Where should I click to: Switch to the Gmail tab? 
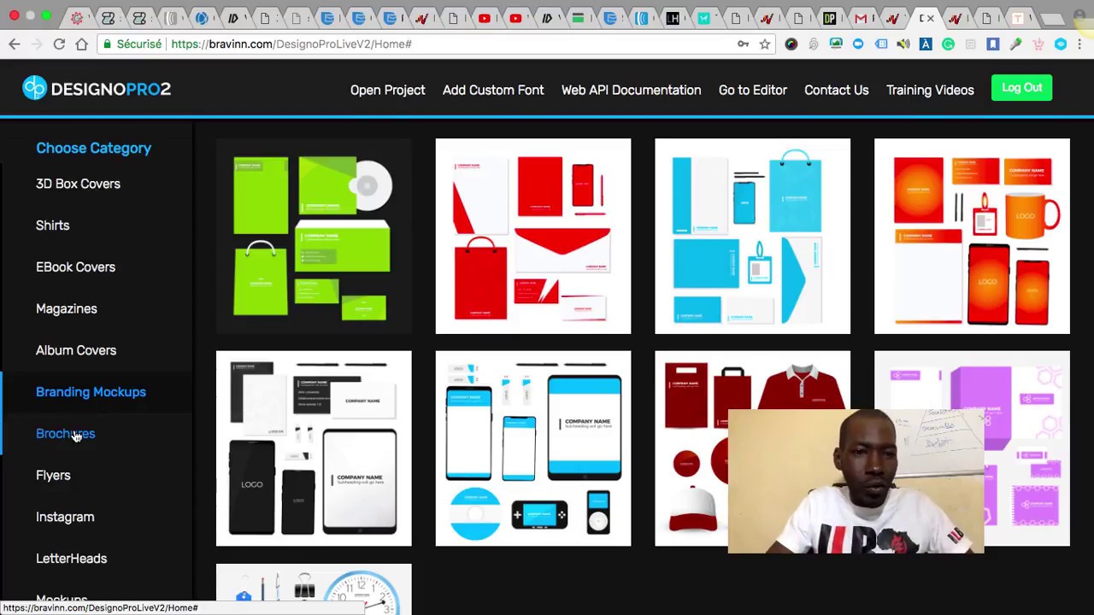coord(861,18)
